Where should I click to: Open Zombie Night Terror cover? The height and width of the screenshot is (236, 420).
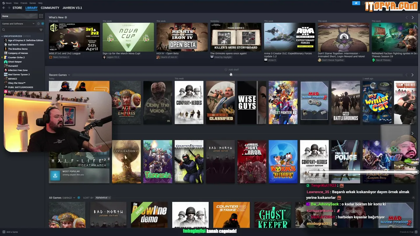[252, 162]
